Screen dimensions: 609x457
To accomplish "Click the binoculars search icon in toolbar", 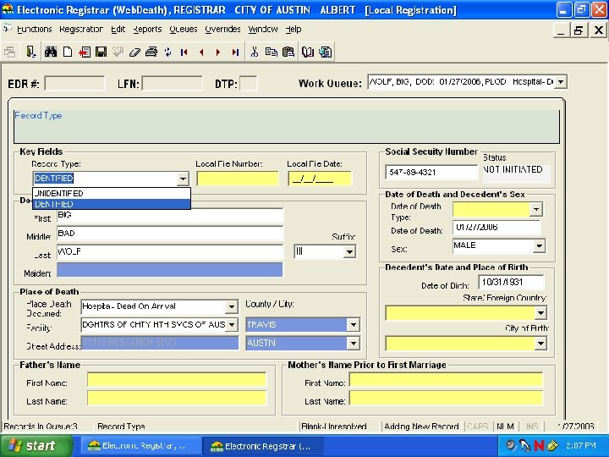I will tap(51, 52).
